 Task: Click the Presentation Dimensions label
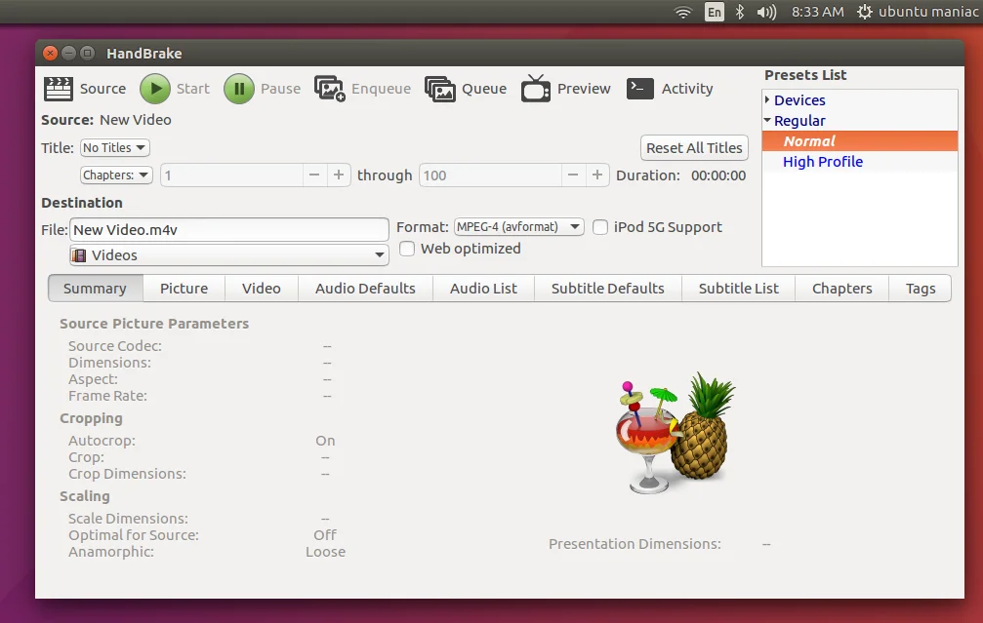[635, 544]
